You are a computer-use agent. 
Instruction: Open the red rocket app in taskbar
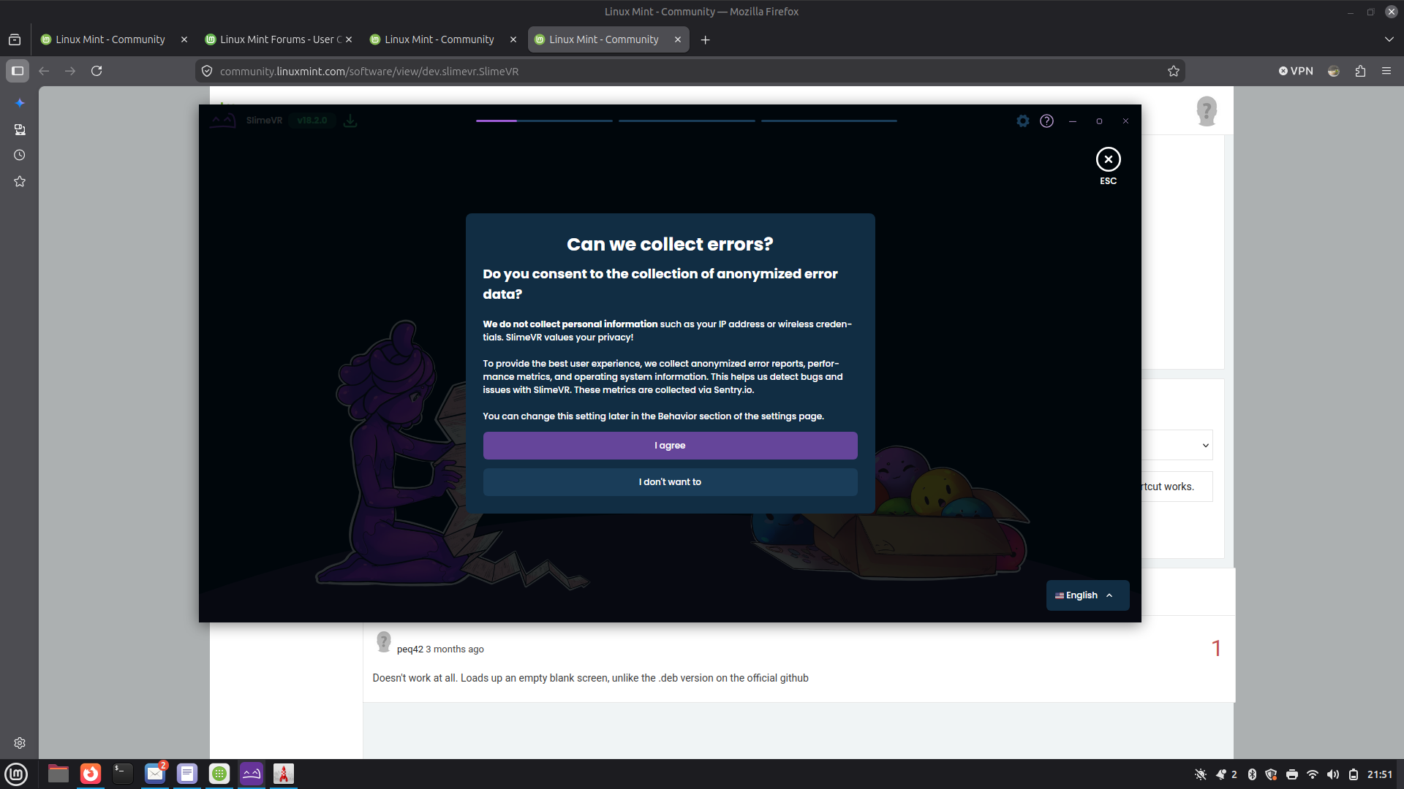coord(284,774)
